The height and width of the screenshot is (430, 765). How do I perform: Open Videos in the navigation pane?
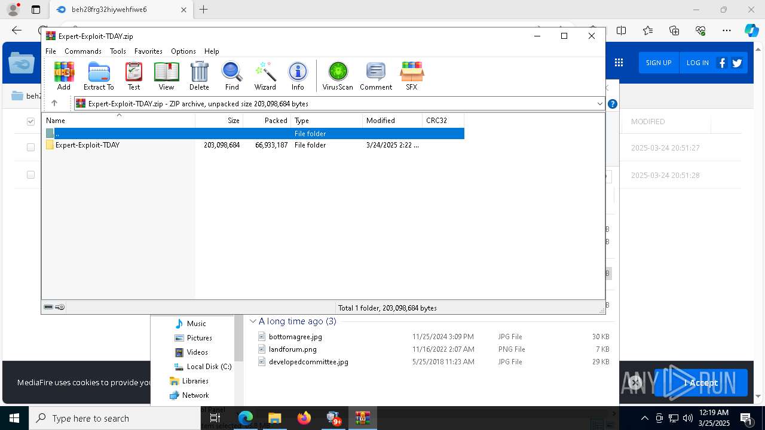pyautogui.click(x=197, y=352)
